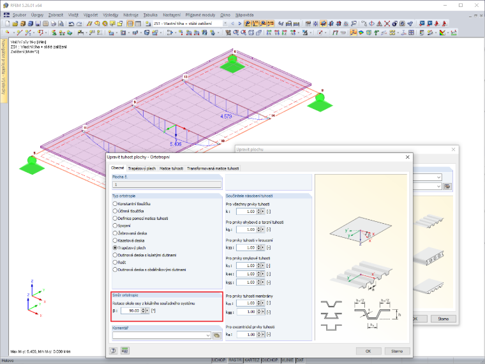
Task: Open the load case dropdown ZS1
Action: pyautogui.click(x=225, y=24)
